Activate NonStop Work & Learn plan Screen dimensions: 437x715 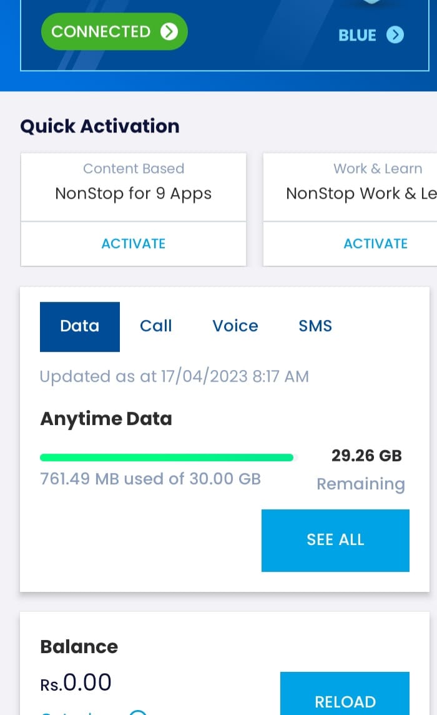coord(375,244)
